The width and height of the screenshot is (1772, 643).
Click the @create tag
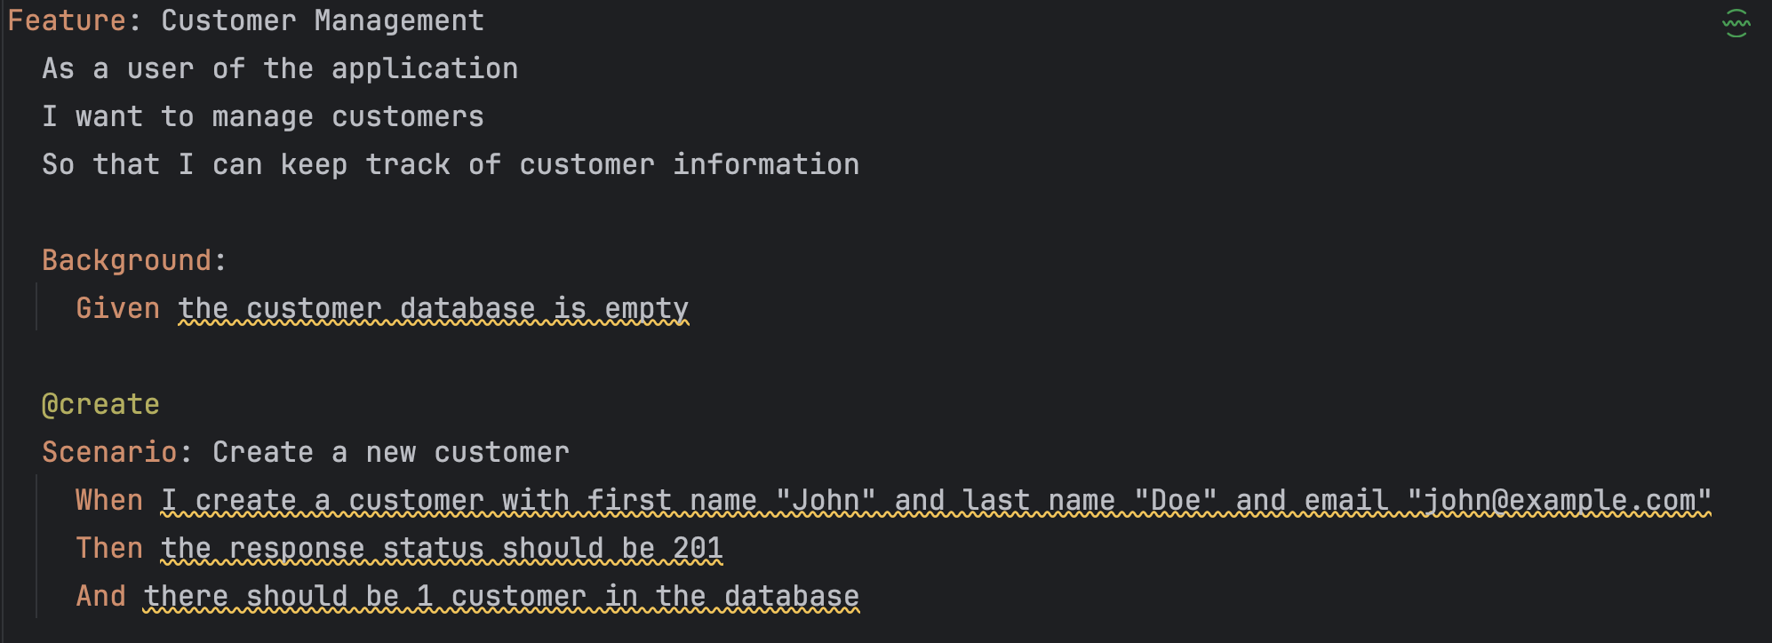coord(100,404)
